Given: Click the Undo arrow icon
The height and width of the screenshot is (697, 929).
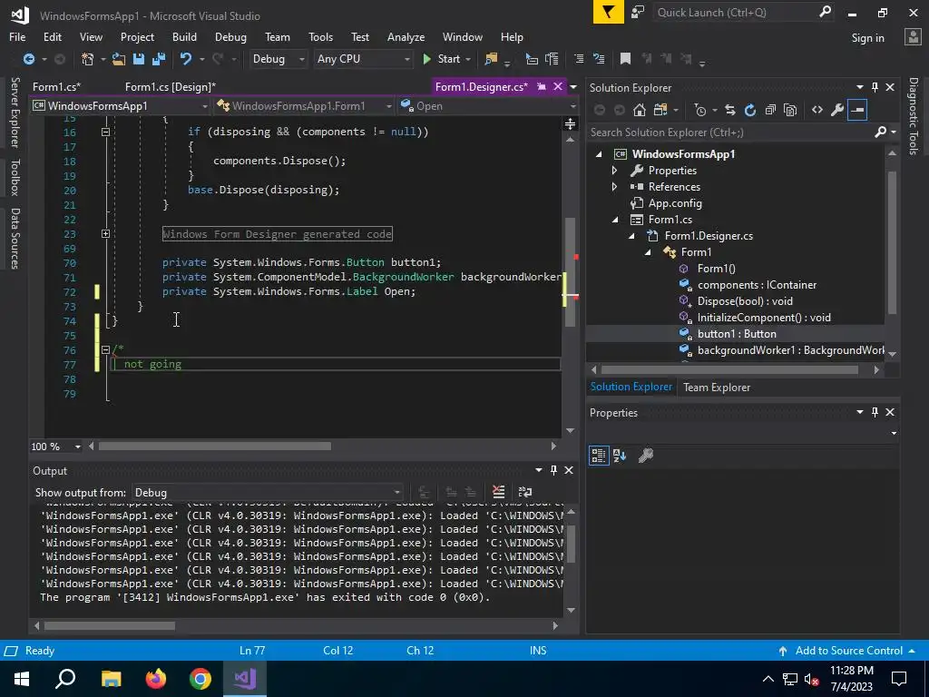Looking at the screenshot, I should pos(186,59).
